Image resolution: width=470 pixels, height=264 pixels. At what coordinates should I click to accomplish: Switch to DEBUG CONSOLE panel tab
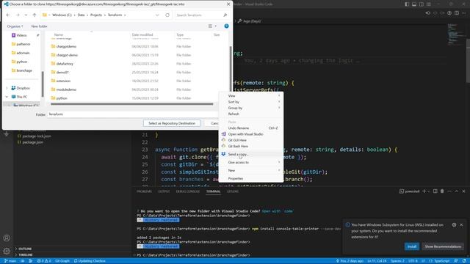(x=188, y=191)
